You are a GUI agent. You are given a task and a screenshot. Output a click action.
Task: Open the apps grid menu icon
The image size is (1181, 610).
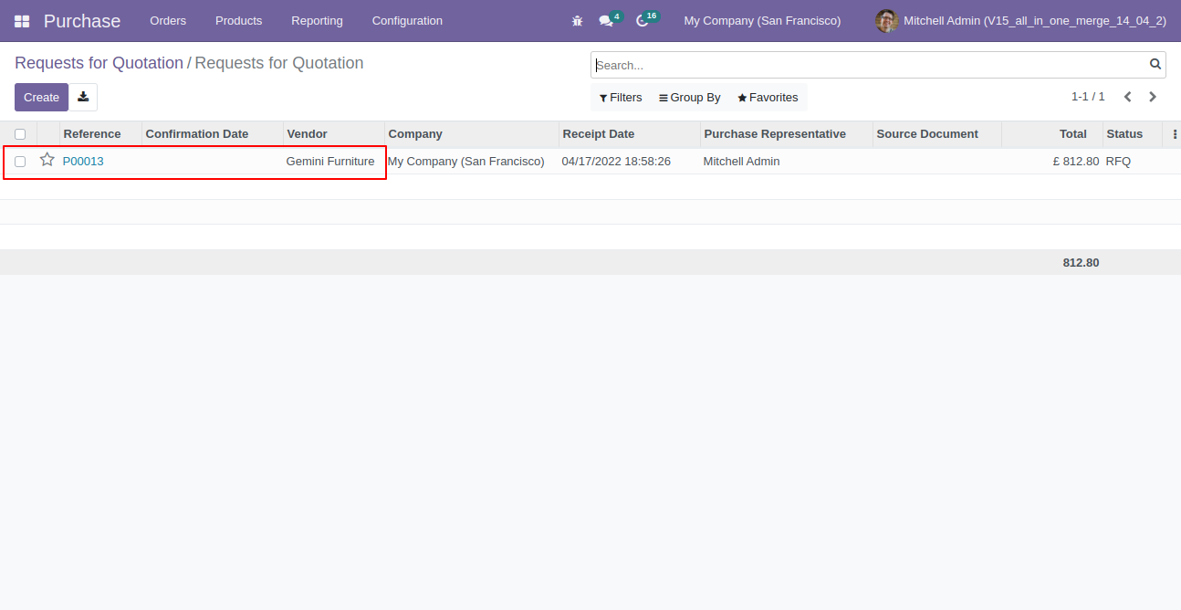pos(22,21)
